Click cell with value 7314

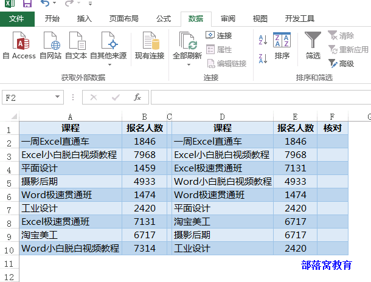(144, 248)
